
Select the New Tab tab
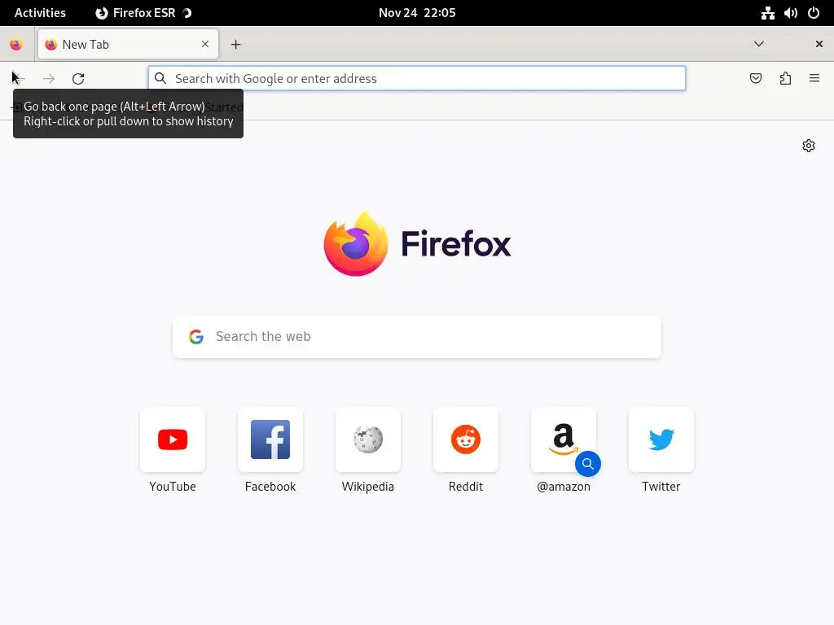128,44
